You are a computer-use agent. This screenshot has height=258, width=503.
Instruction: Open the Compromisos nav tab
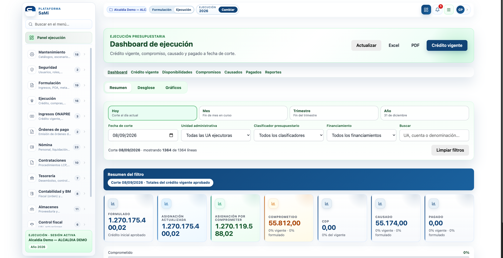pos(208,72)
